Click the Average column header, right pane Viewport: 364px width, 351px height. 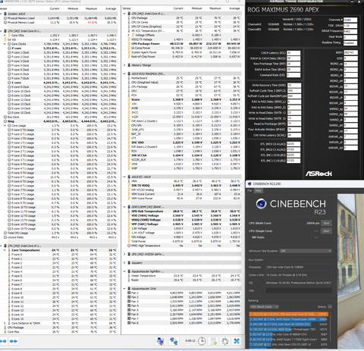234,8
